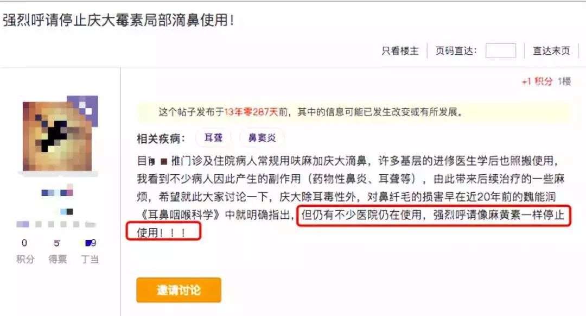
Task: Click the row of gray user level icons
Action: click(56, 224)
